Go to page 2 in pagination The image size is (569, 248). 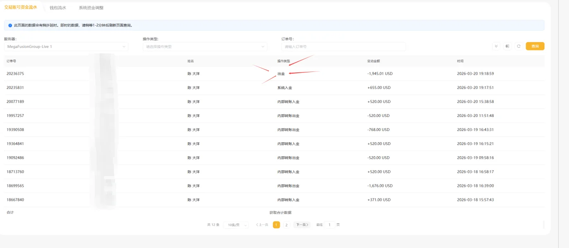[286, 225]
